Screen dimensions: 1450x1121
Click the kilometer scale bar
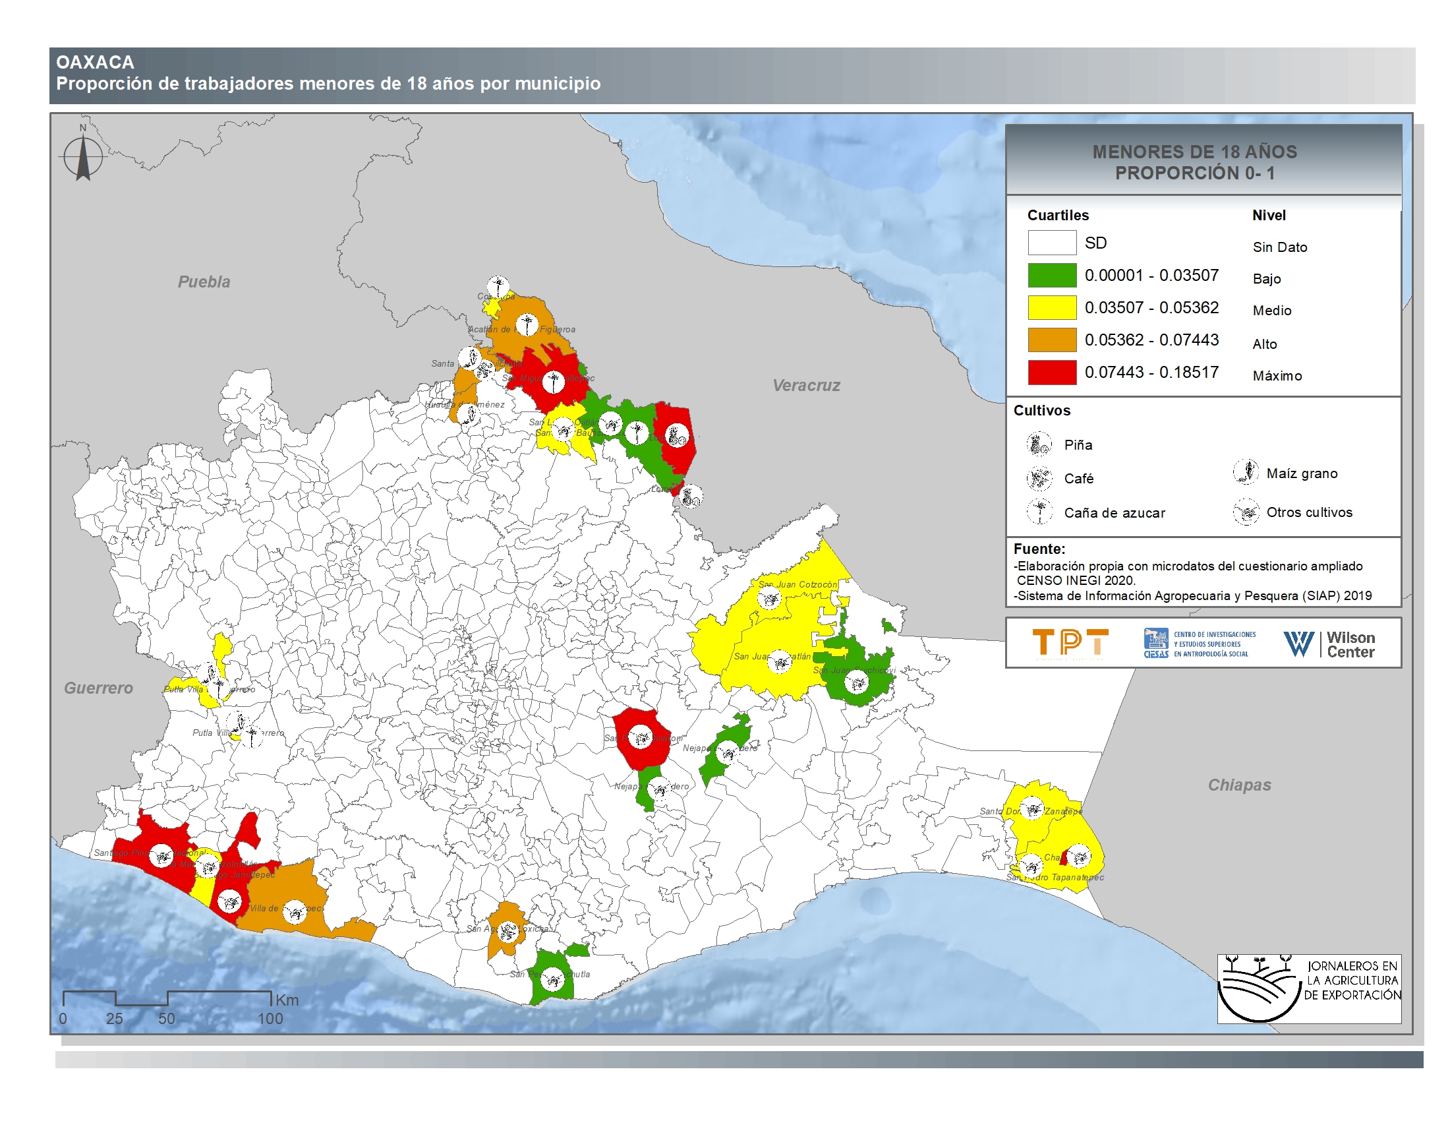coord(167,998)
